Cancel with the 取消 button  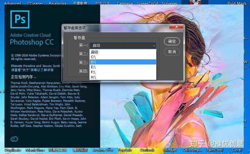pos(172,52)
